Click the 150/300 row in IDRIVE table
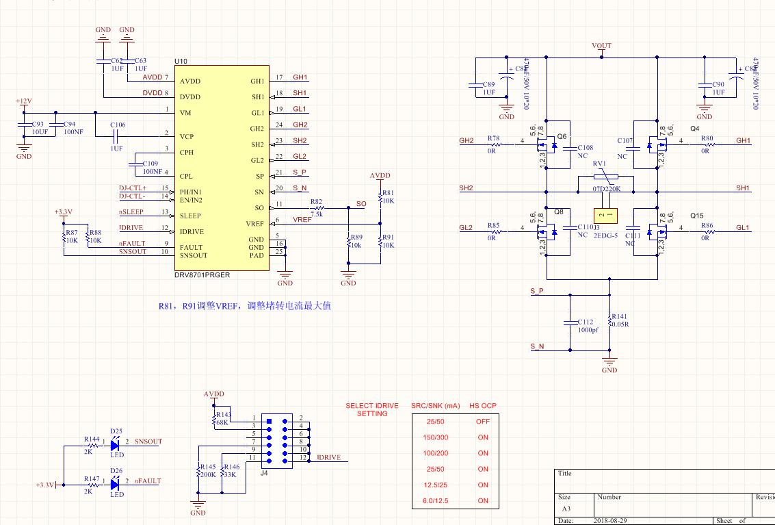The height and width of the screenshot is (525, 775). tap(455, 437)
